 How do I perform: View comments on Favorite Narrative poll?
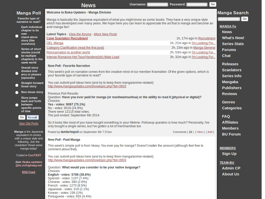200,132
